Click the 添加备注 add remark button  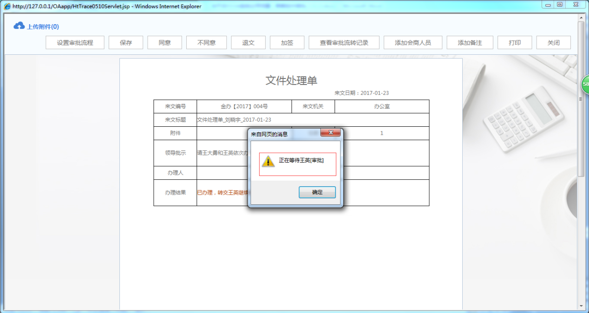pos(470,42)
